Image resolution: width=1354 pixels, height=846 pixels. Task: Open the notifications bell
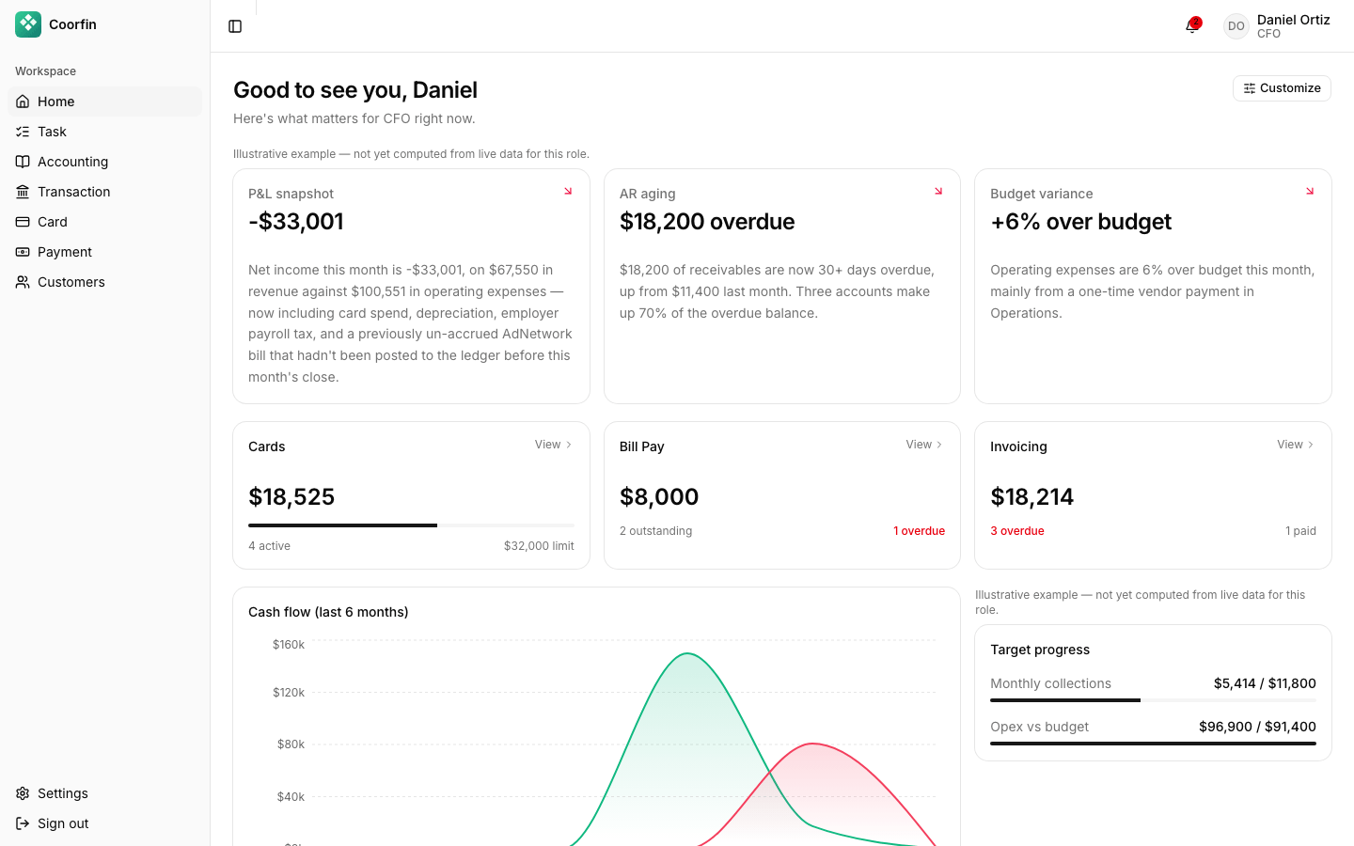click(x=1192, y=25)
